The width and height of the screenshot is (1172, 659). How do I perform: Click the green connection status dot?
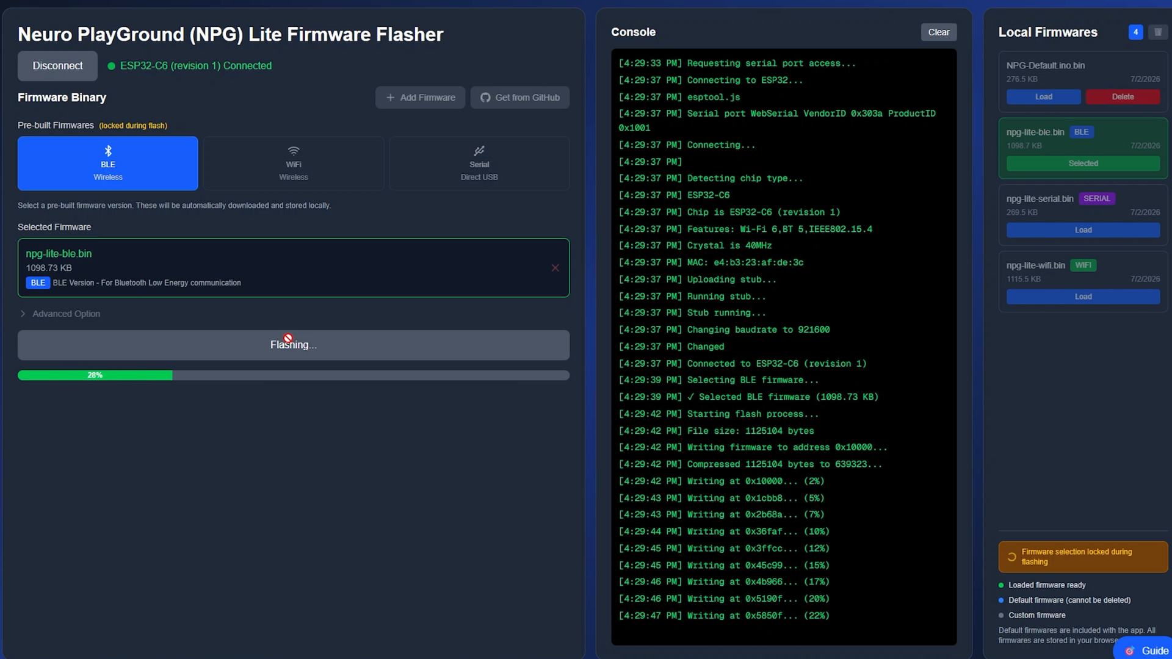point(112,66)
